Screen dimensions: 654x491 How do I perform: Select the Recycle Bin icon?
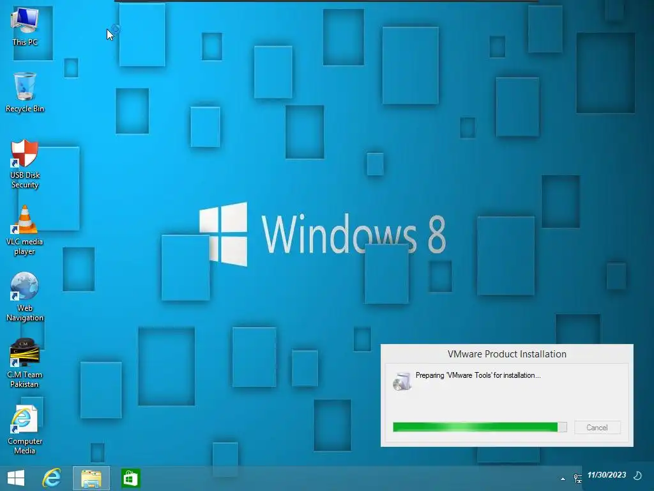tap(25, 92)
